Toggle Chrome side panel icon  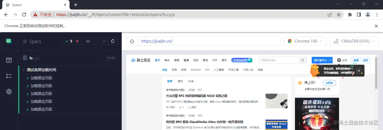point(359,15)
